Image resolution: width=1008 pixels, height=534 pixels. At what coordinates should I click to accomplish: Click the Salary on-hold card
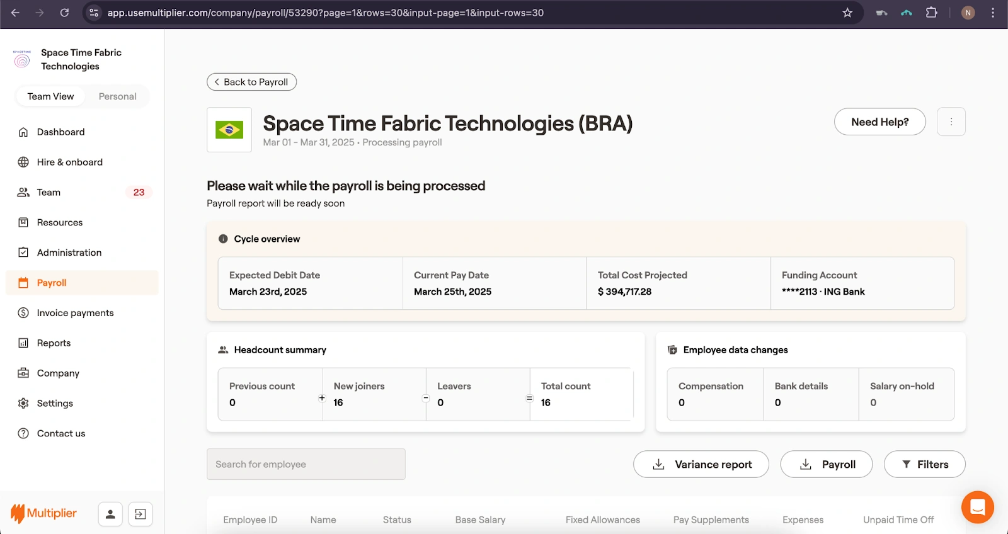coord(907,394)
